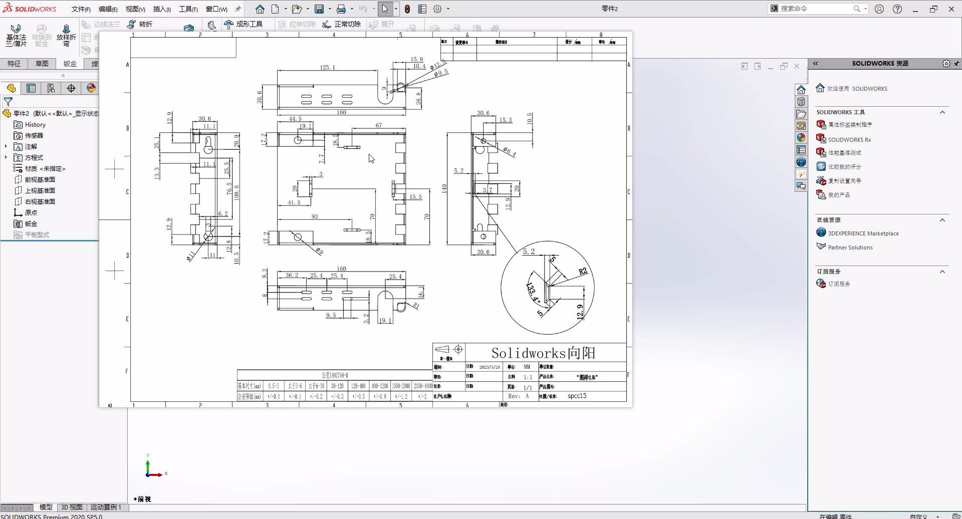Open the 工具 menu
Viewport: 962px width, 519px height.
click(188, 9)
